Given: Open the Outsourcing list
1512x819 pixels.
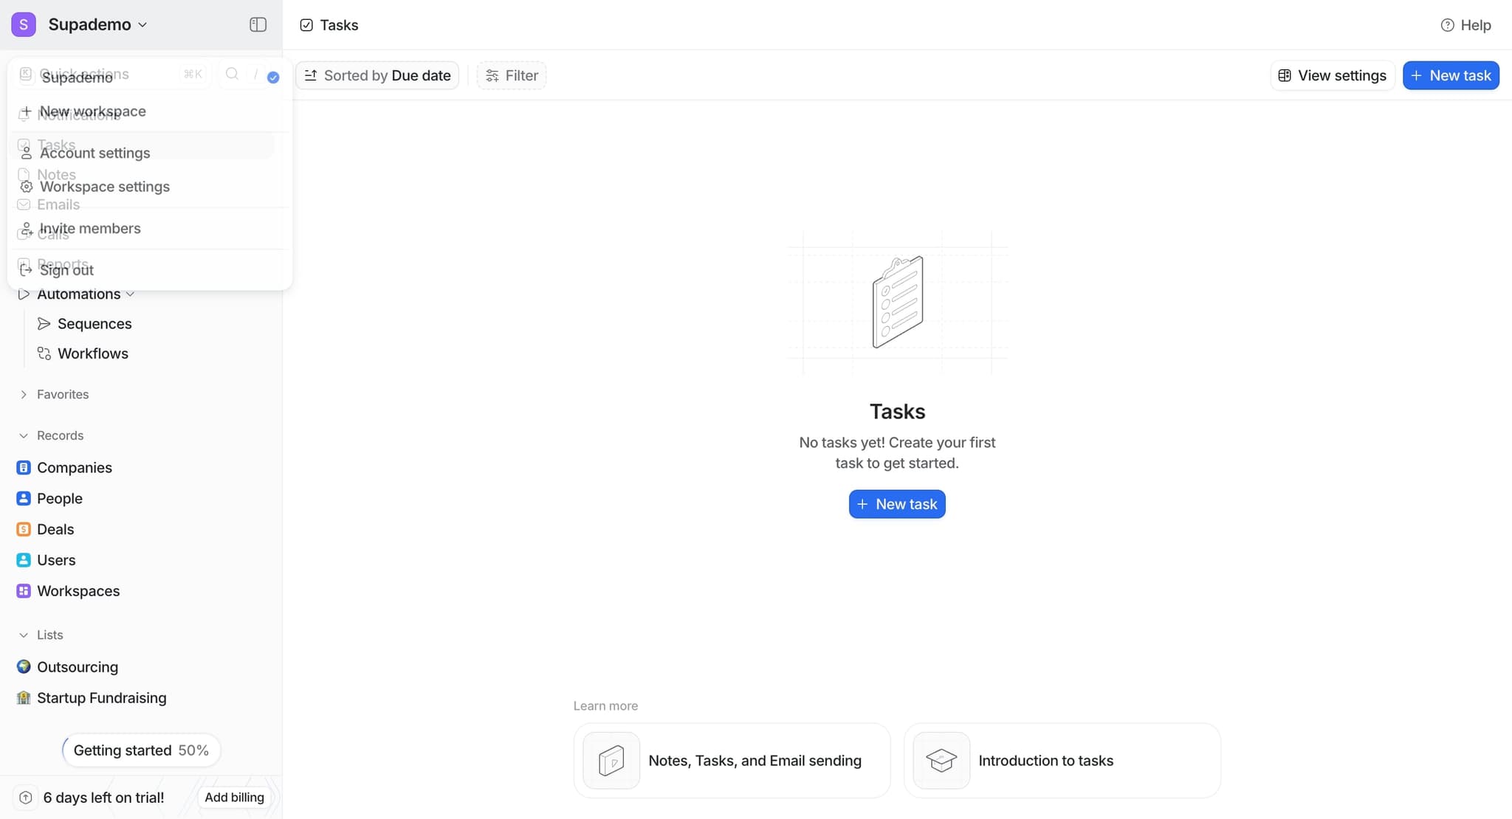Looking at the screenshot, I should pyautogui.click(x=78, y=666).
